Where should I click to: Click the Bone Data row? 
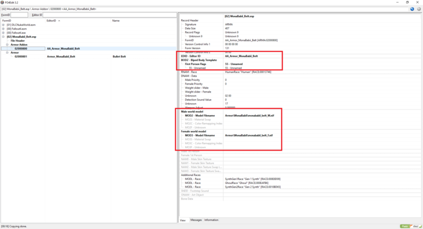point(187,199)
